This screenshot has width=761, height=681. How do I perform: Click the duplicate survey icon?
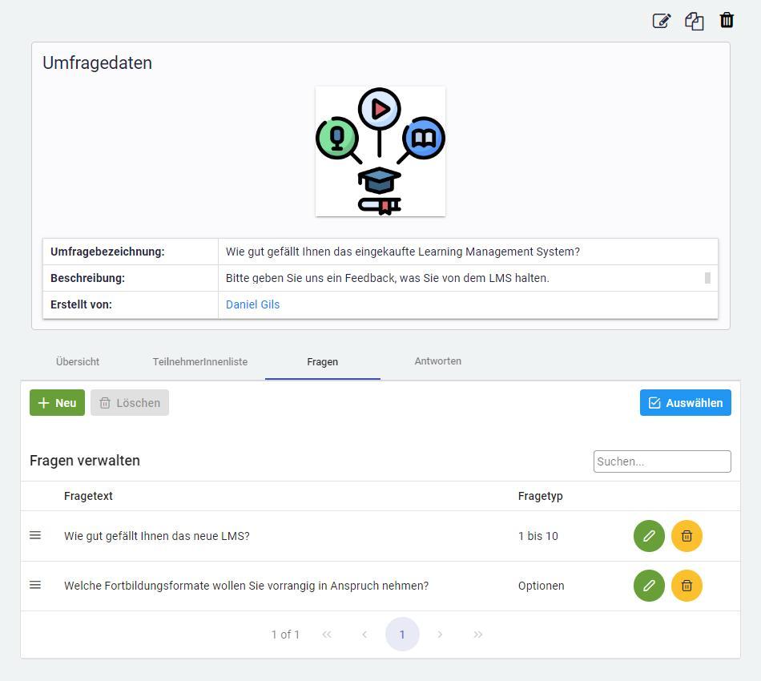point(694,21)
